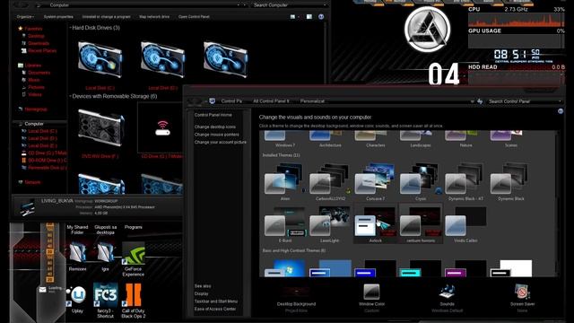574x323 pixels.
Task: Click System properties in the Explorer toolbar
Action: pyautogui.click(x=58, y=17)
